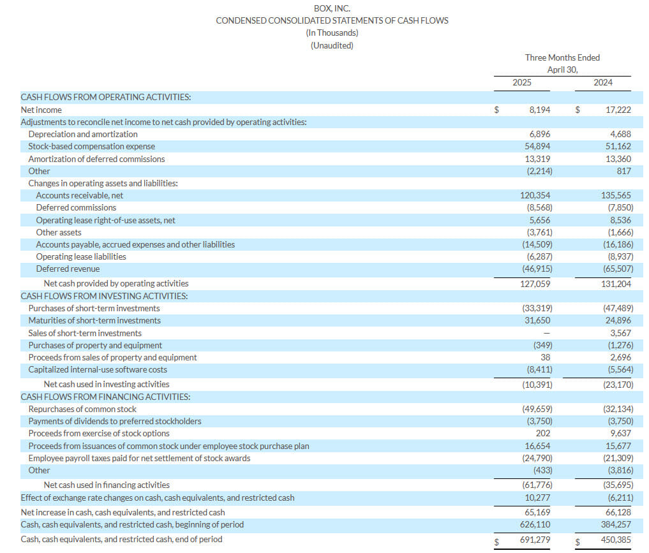This screenshot has height=553, width=649.
Task: Click "Operating lease right-of-use assets, net" label
Action: click(105, 221)
